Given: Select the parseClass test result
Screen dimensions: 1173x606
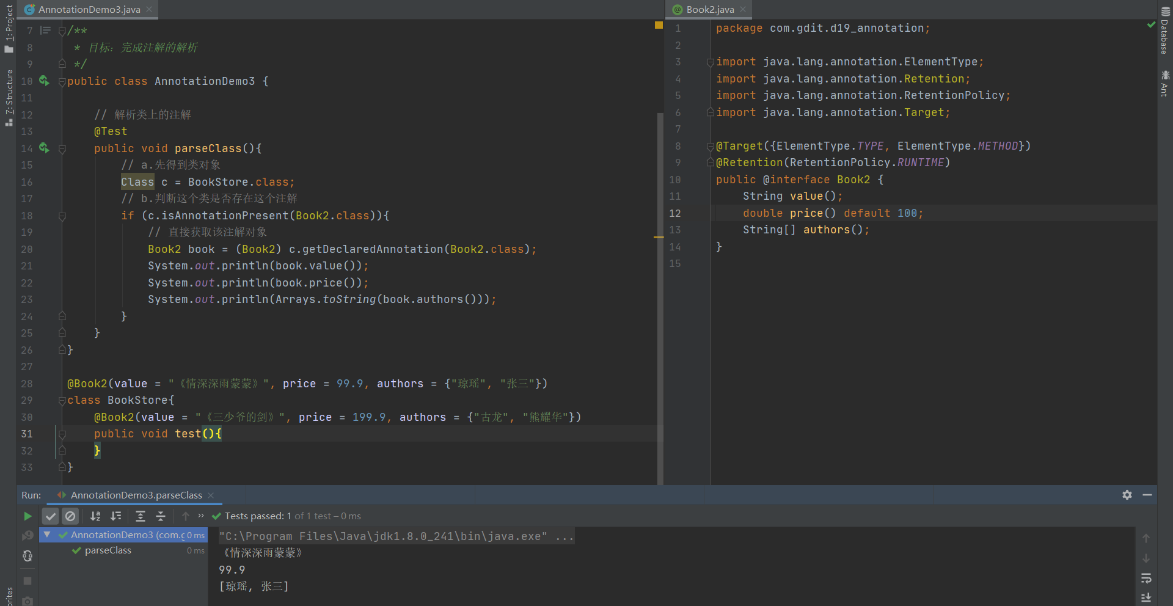Looking at the screenshot, I should pos(108,550).
